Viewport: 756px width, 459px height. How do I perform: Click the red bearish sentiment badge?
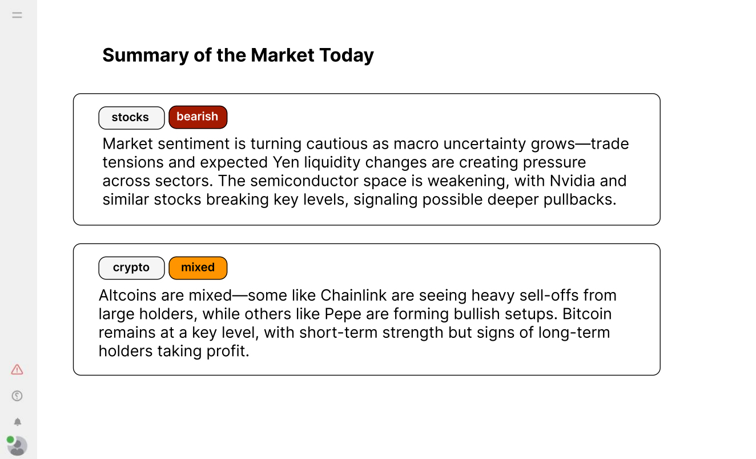pos(198,117)
